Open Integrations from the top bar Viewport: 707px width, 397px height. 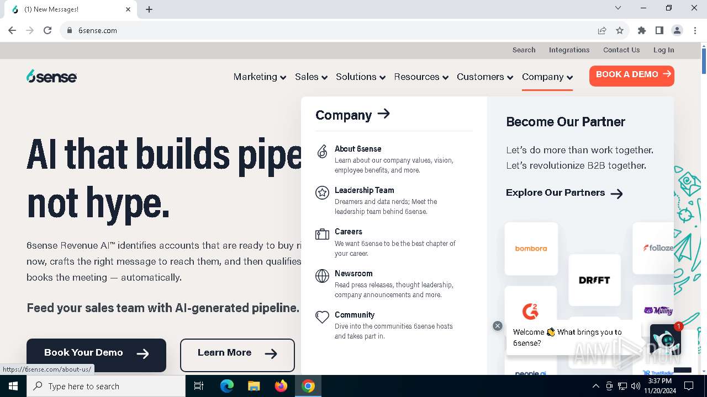pyautogui.click(x=569, y=50)
